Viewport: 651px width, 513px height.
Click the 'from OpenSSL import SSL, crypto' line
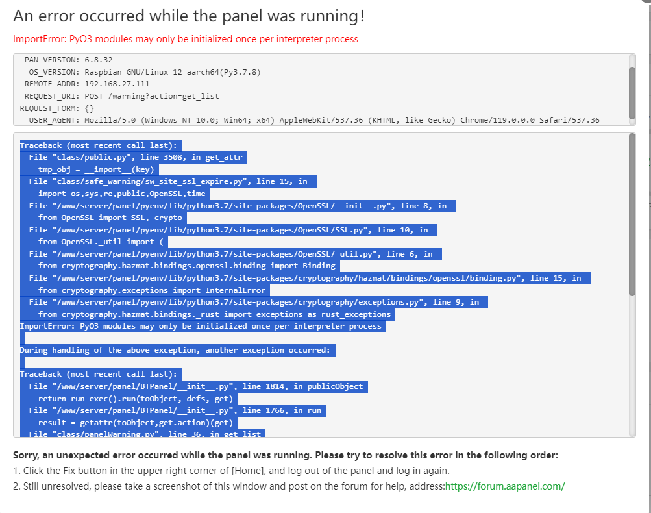(x=110, y=218)
